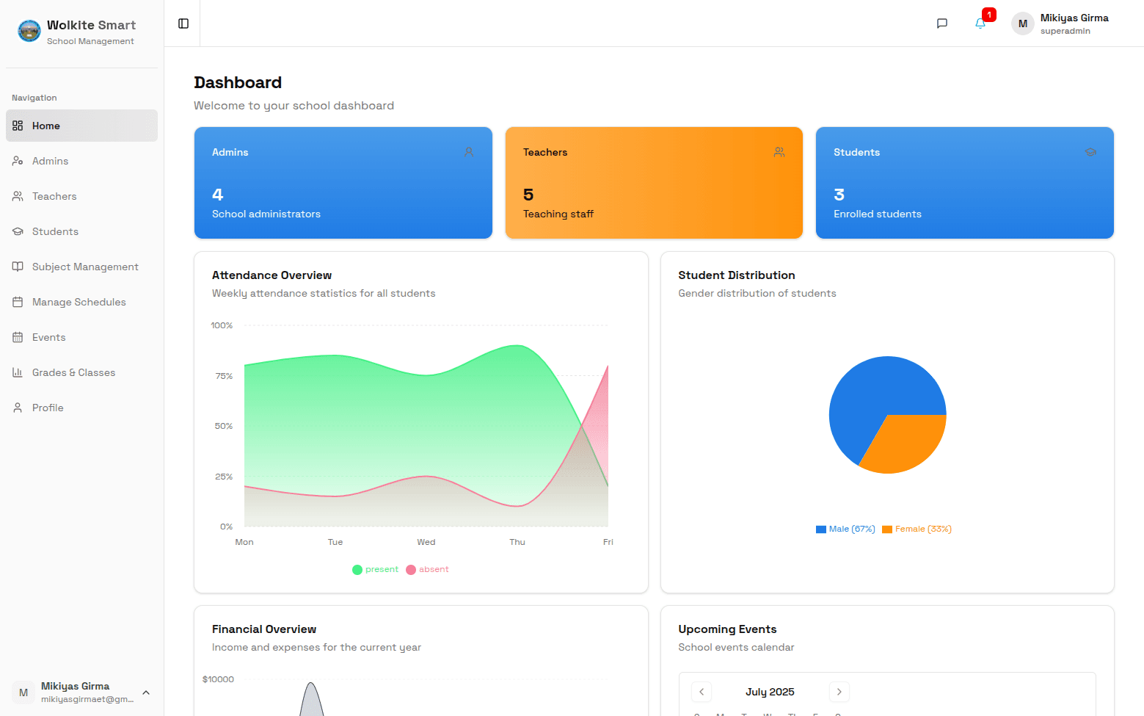Toggle the sidebar collapse icon

183,23
